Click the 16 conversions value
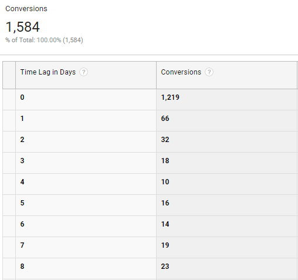The image size is (298, 280). [165, 203]
